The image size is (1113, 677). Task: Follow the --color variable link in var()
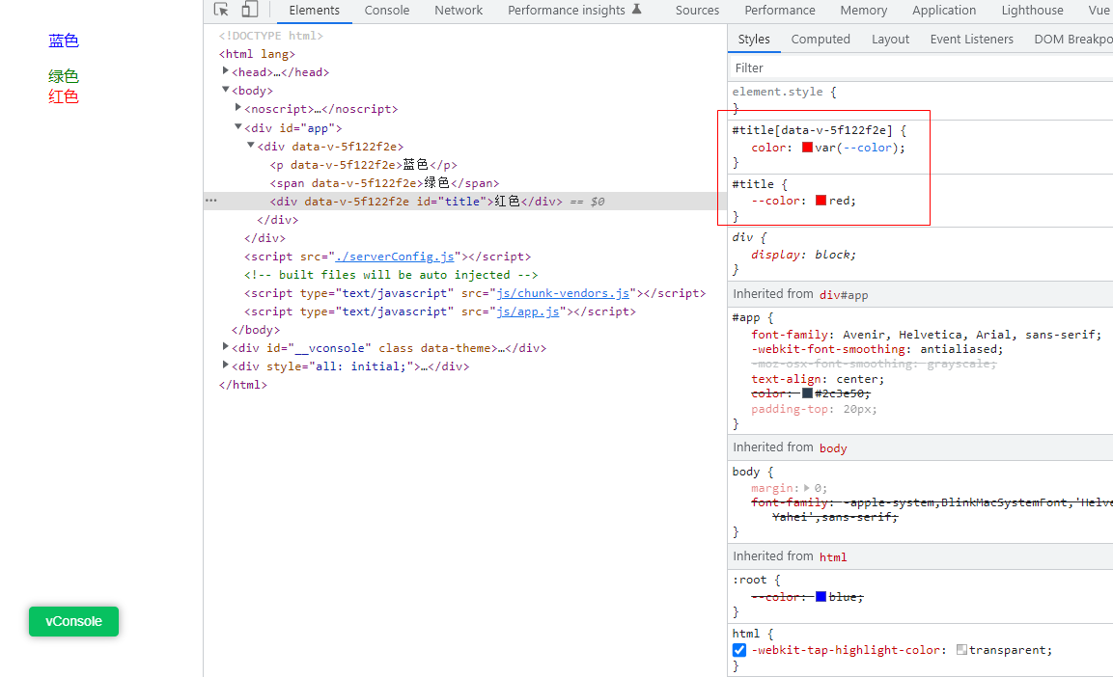point(868,148)
